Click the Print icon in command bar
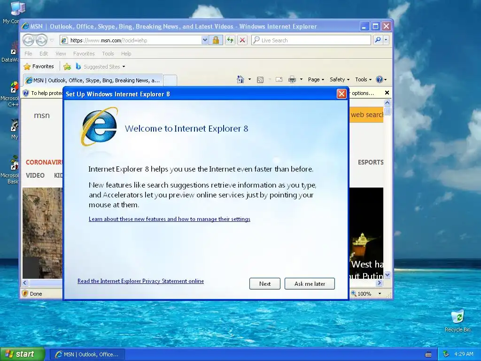Screen dimensions: 481x361 coord(292,80)
